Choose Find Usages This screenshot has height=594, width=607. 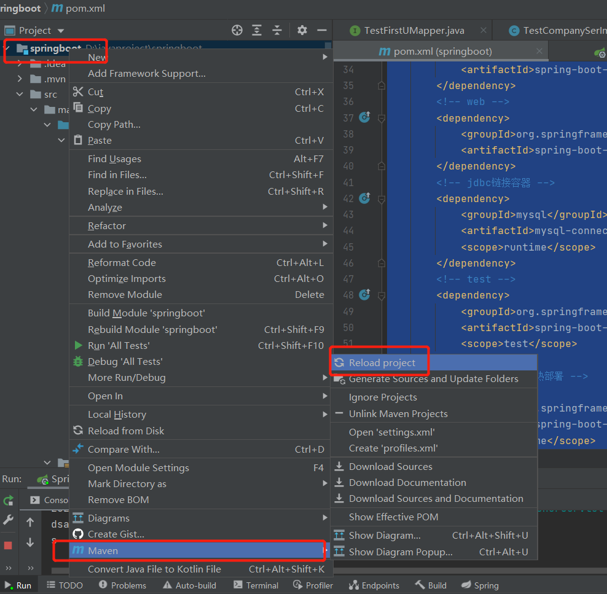point(202,158)
